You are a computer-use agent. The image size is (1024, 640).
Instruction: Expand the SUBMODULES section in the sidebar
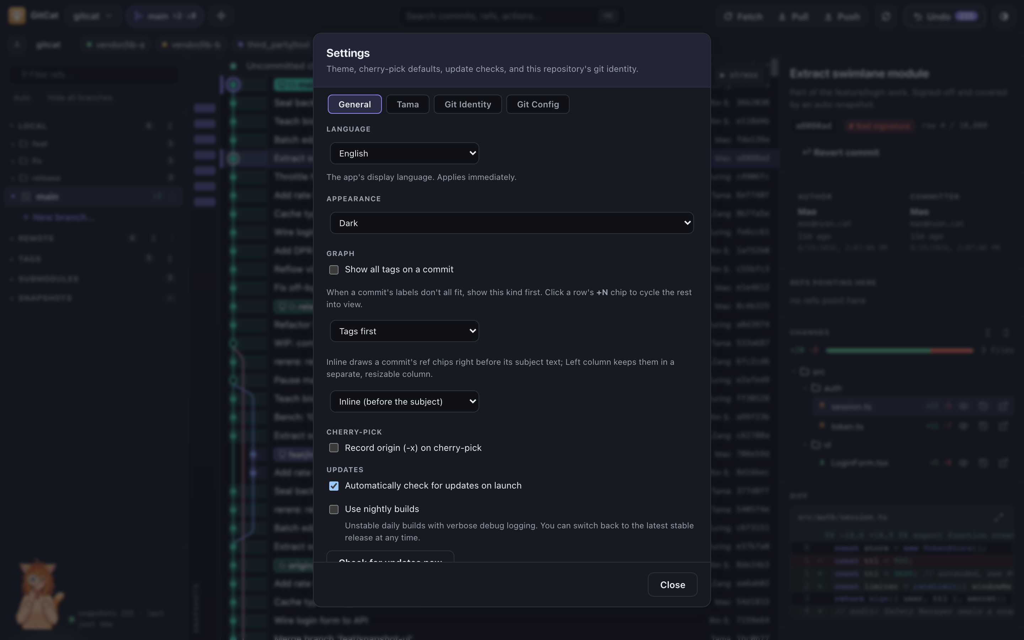[48, 279]
